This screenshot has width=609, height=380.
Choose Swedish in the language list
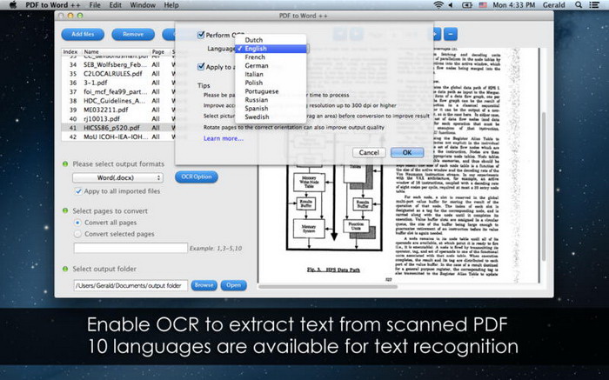(x=271, y=117)
